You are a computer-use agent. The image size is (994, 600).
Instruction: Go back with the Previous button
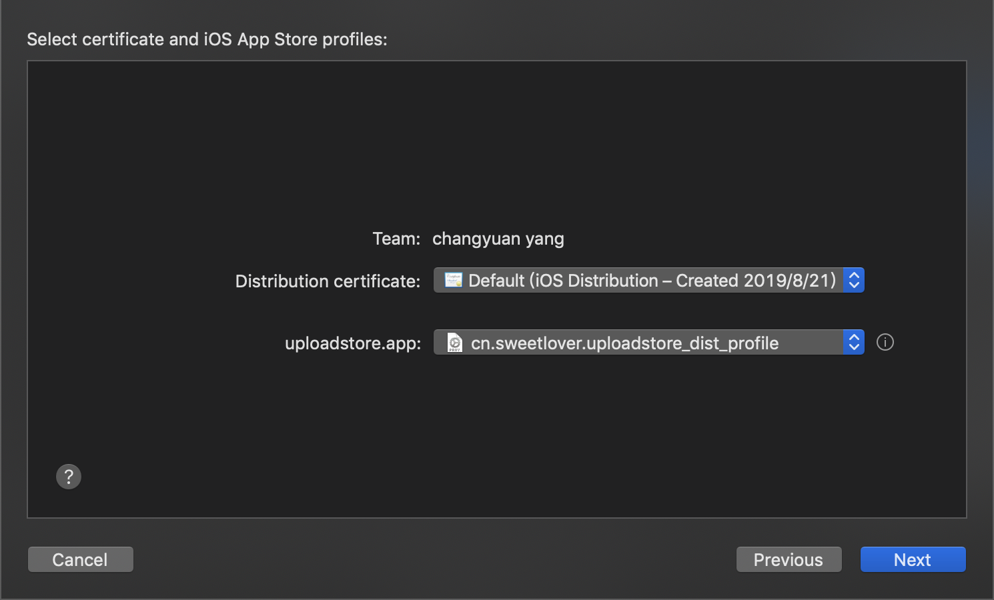pos(789,559)
